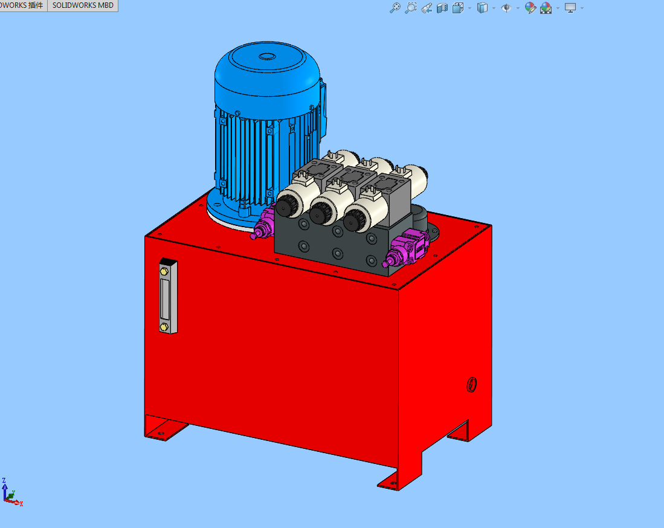This screenshot has height=528, width=664.
Task: Click the View Orientation cube icon
Action: tap(457, 8)
